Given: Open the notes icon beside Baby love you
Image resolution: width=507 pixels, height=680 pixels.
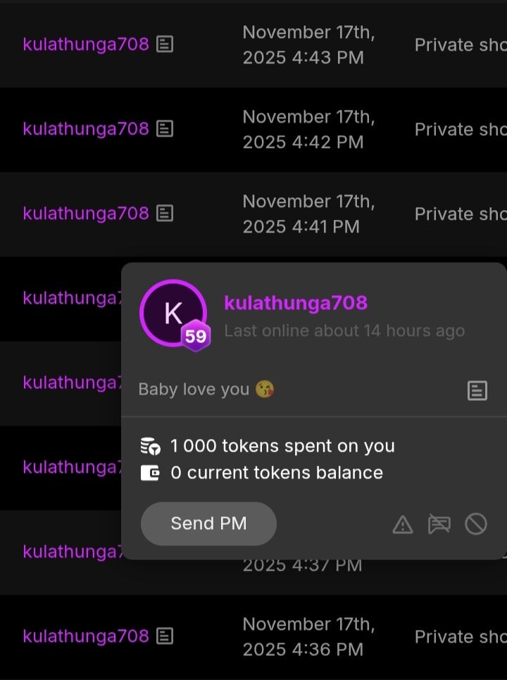Looking at the screenshot, I should point(477,390).
